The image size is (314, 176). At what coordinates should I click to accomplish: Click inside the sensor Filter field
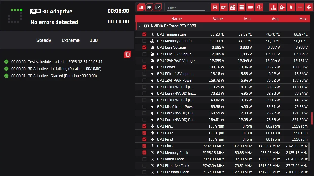[186, 8]
